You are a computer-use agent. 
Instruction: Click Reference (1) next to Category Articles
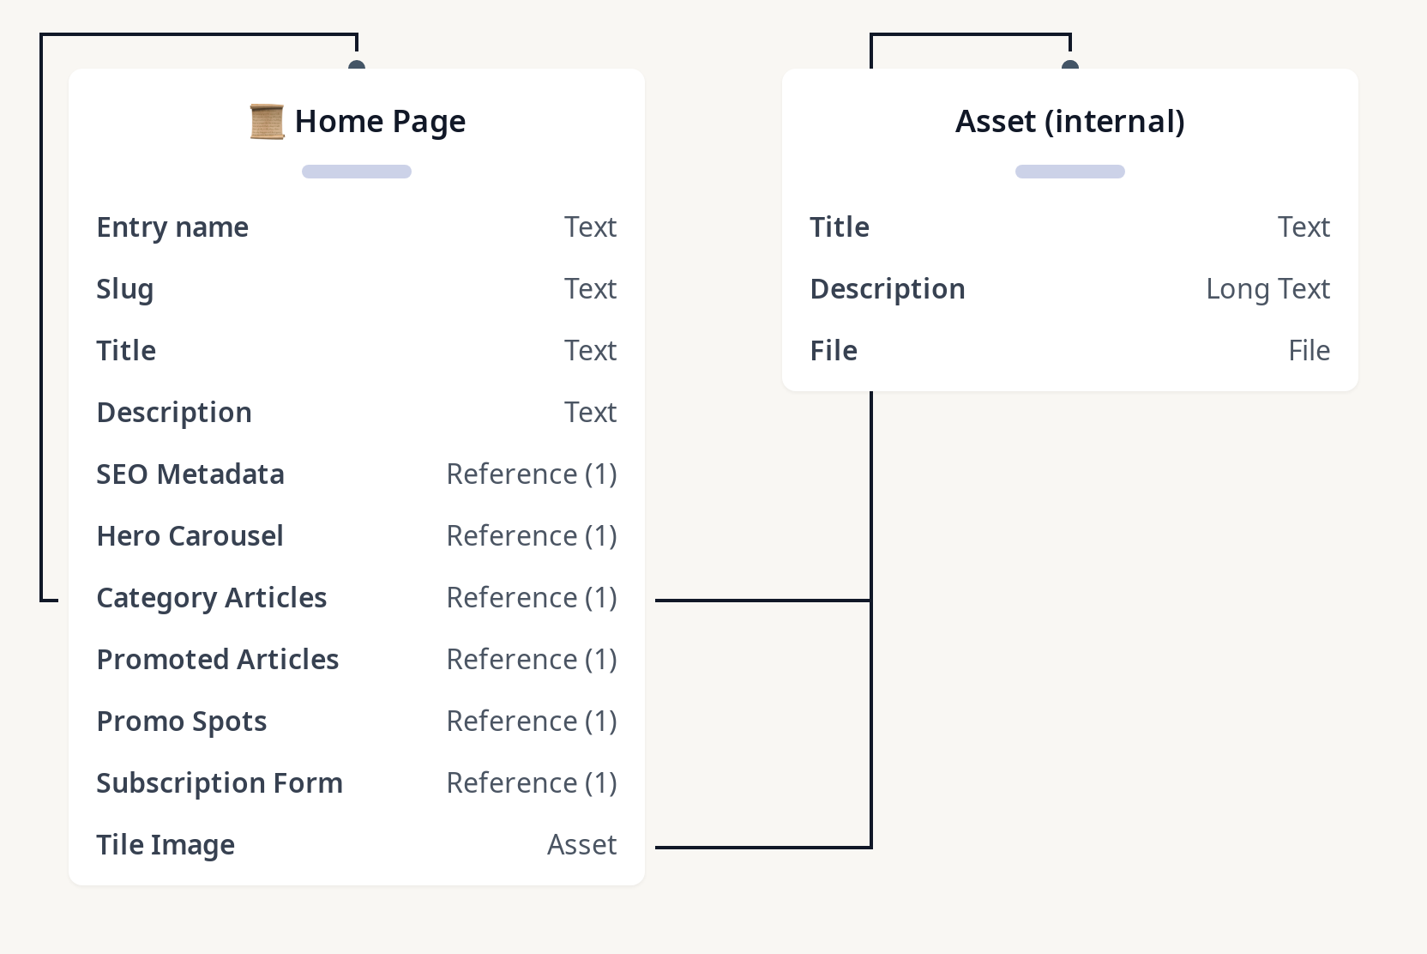[532, 598]
